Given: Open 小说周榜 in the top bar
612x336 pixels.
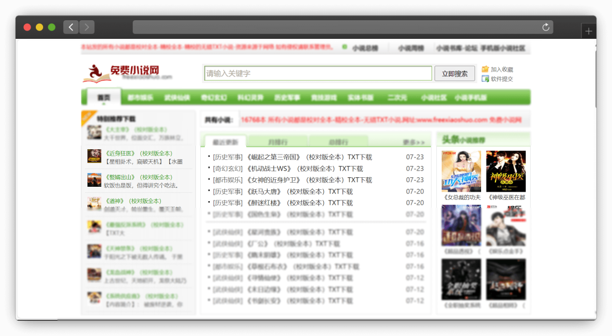Looking at the screenshot, I should (x=411, y=48).
